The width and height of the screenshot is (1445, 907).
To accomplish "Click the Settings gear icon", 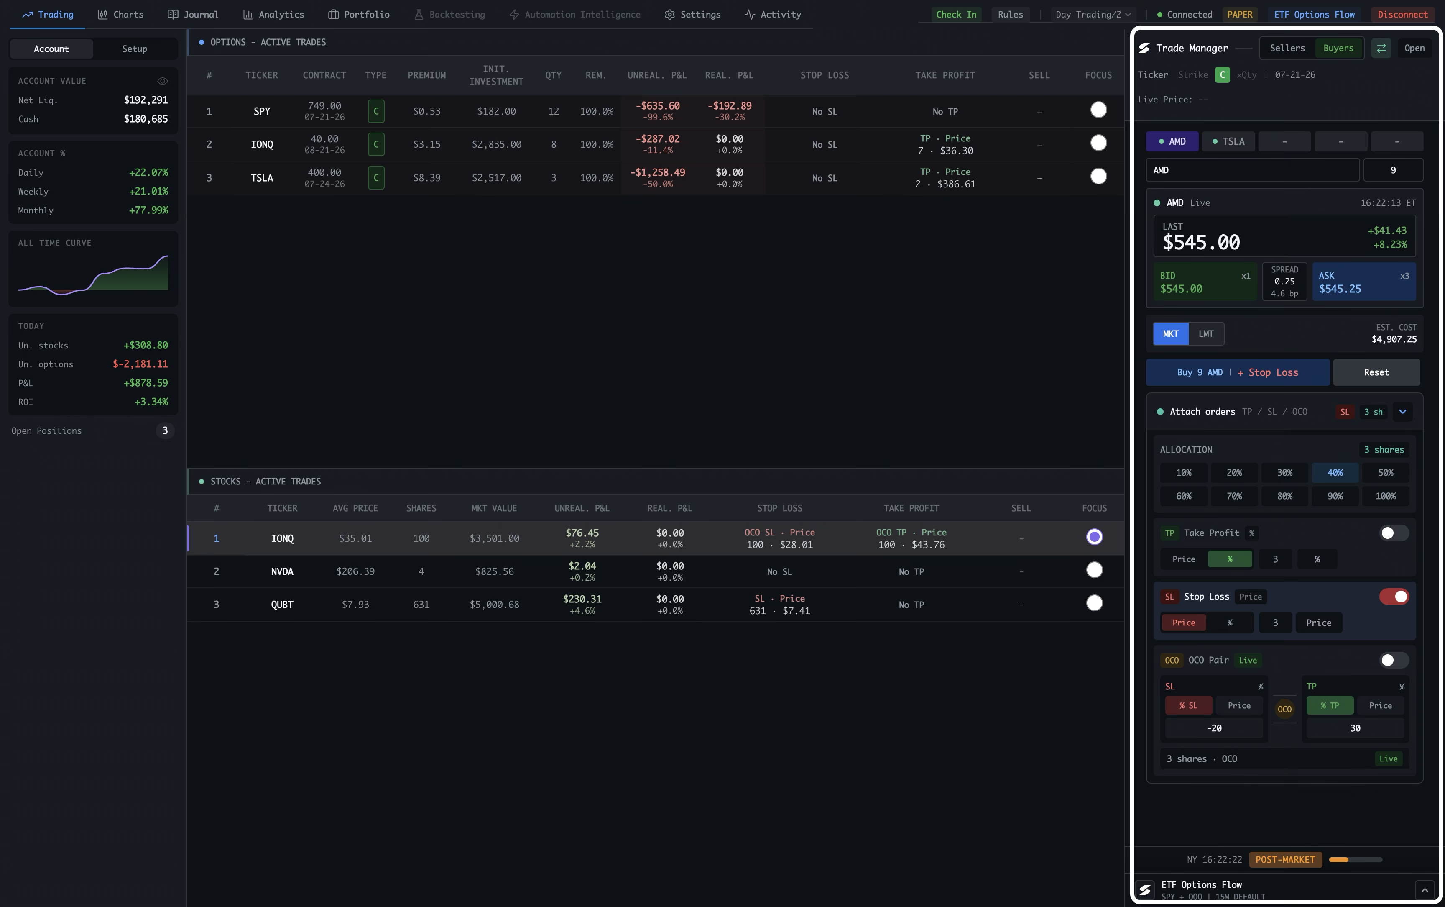I will (669, 14).
